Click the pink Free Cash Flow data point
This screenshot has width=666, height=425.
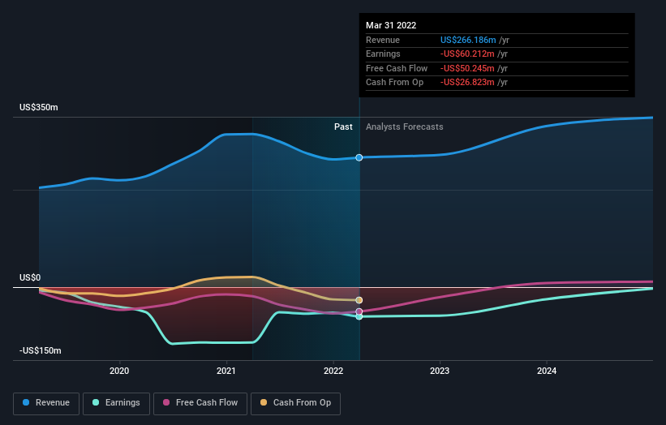coord(359,311)
